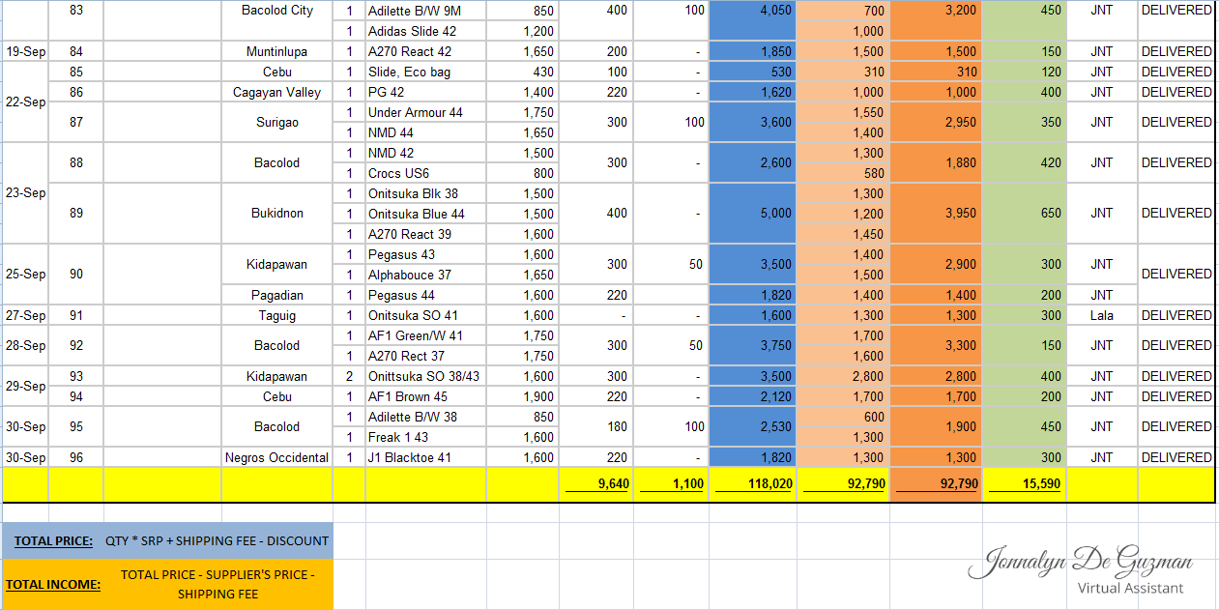Select the blue total cell '3,600'
The height and width of the screenshot is (610, 1219).
(x=752, y=123)
